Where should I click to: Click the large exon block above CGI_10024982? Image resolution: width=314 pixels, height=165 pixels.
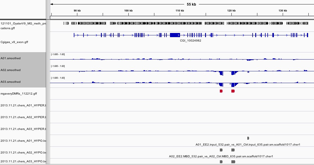click(175, 35)
